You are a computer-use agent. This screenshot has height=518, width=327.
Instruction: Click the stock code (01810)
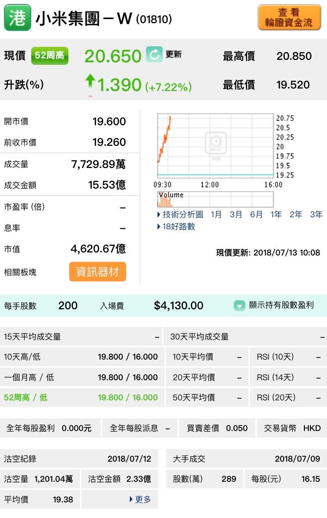[x=154, y=19]
